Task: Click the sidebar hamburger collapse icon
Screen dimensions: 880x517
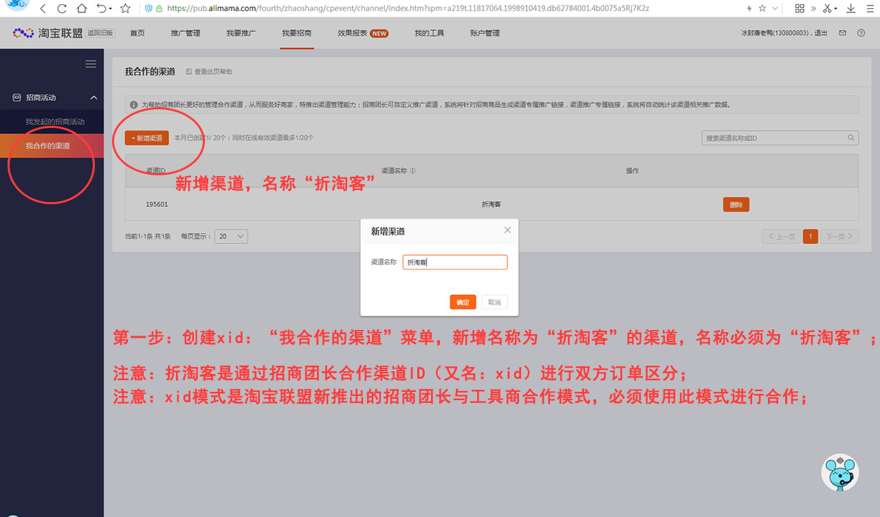Action: click(90, 64)
